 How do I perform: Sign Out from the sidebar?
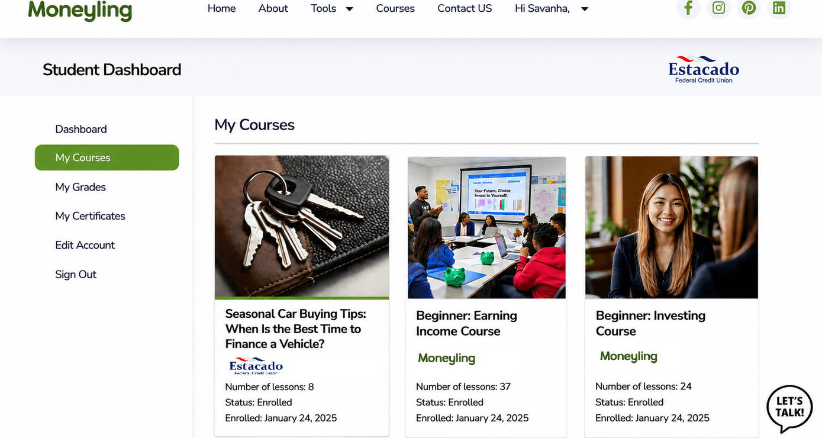point(76,274)
